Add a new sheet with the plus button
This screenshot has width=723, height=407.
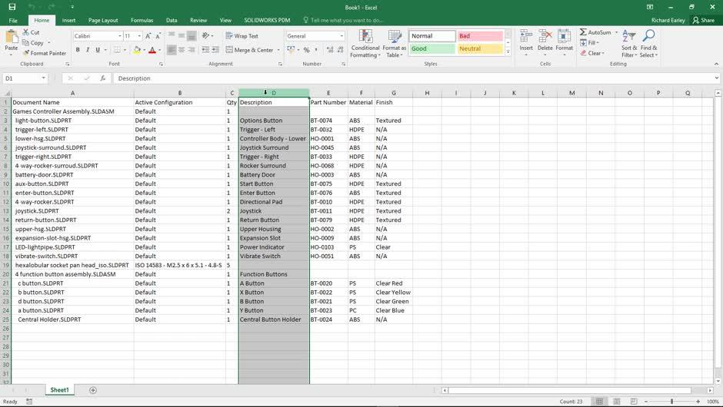point(93,390)
